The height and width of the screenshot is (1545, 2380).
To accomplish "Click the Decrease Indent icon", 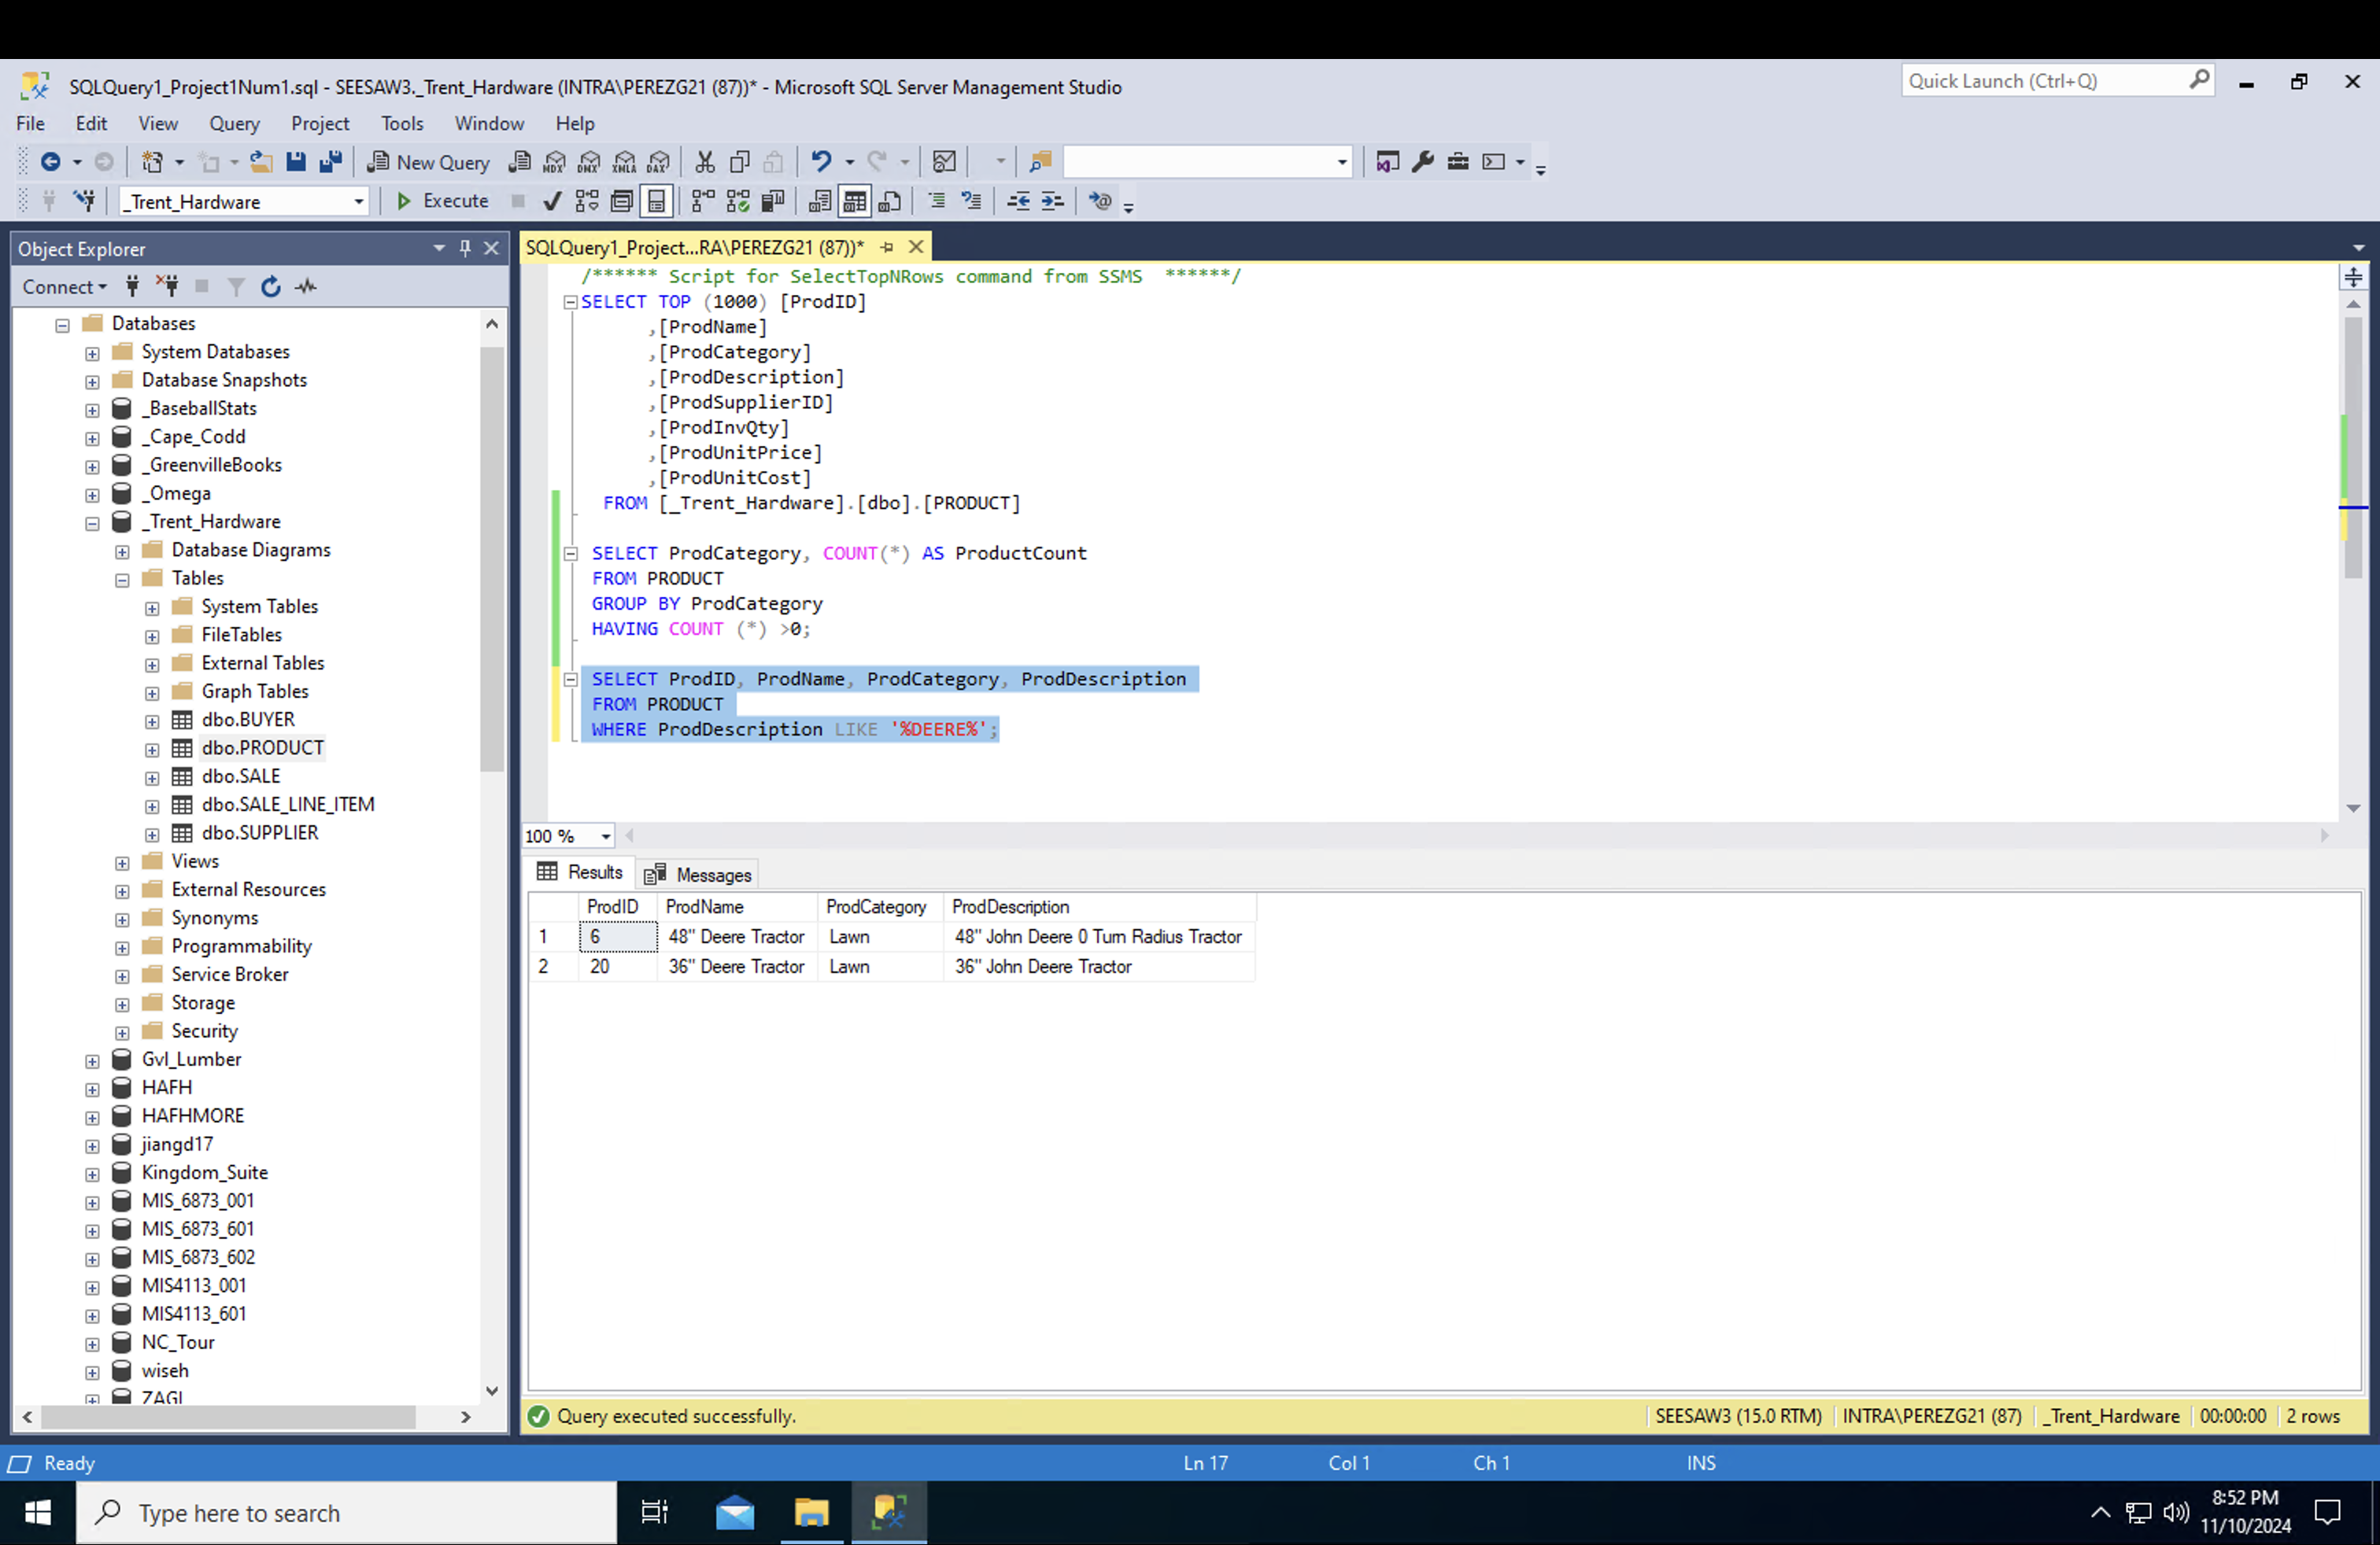I will 1018,202.
